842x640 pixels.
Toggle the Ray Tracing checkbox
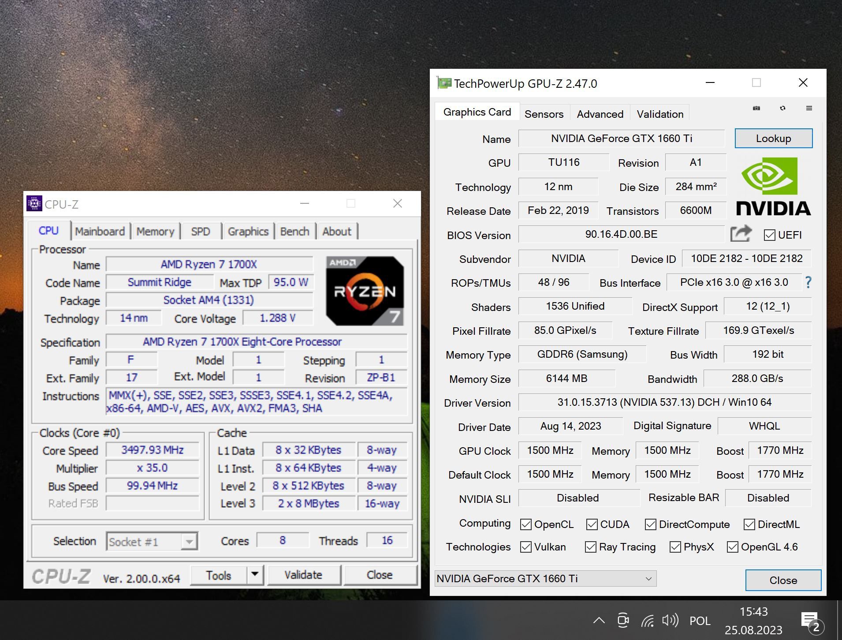[590, 547]
